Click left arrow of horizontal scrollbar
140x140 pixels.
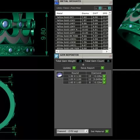coord(57,51)
